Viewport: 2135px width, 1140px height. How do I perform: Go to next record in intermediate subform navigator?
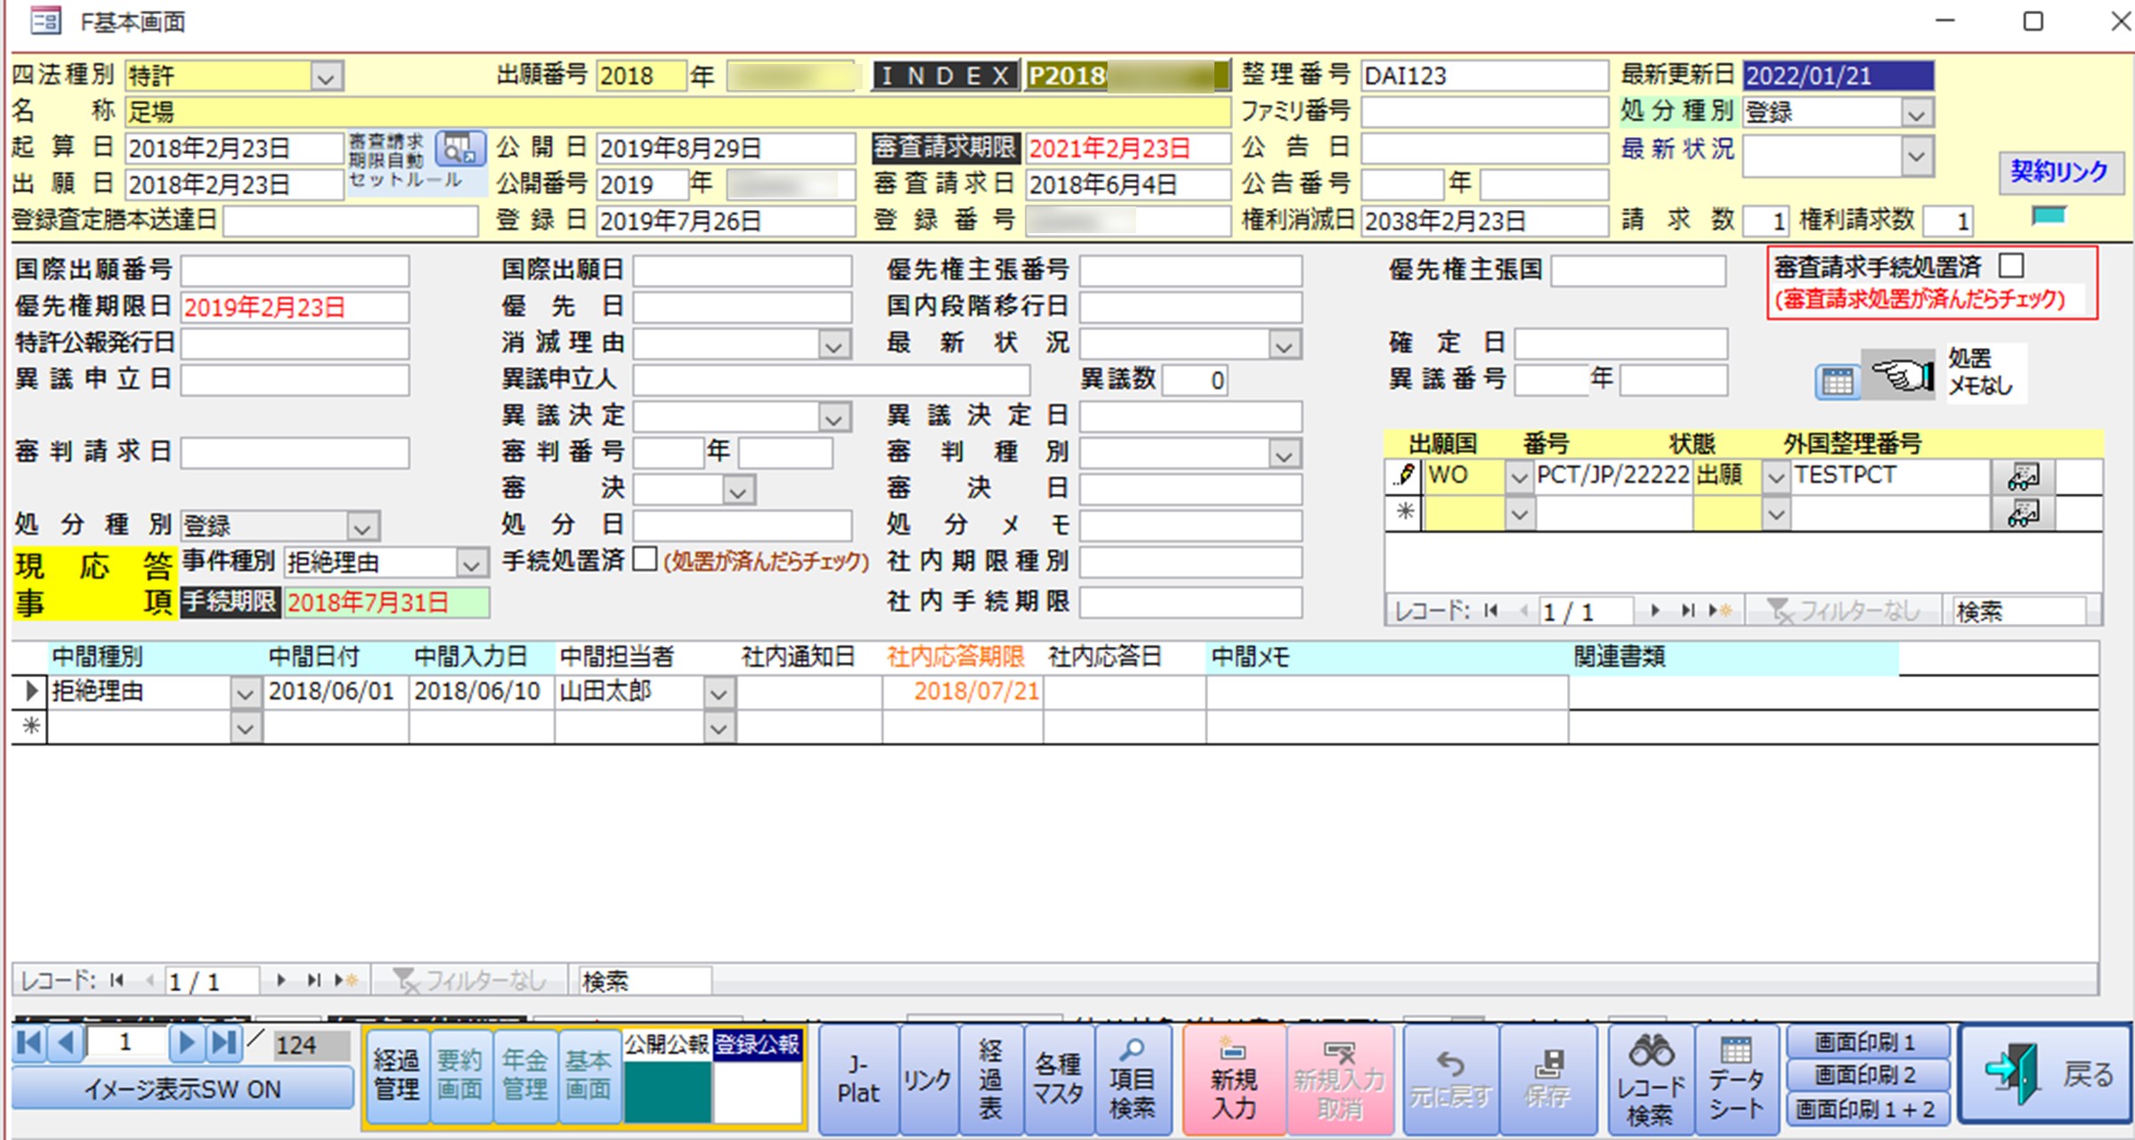point(280,981)
